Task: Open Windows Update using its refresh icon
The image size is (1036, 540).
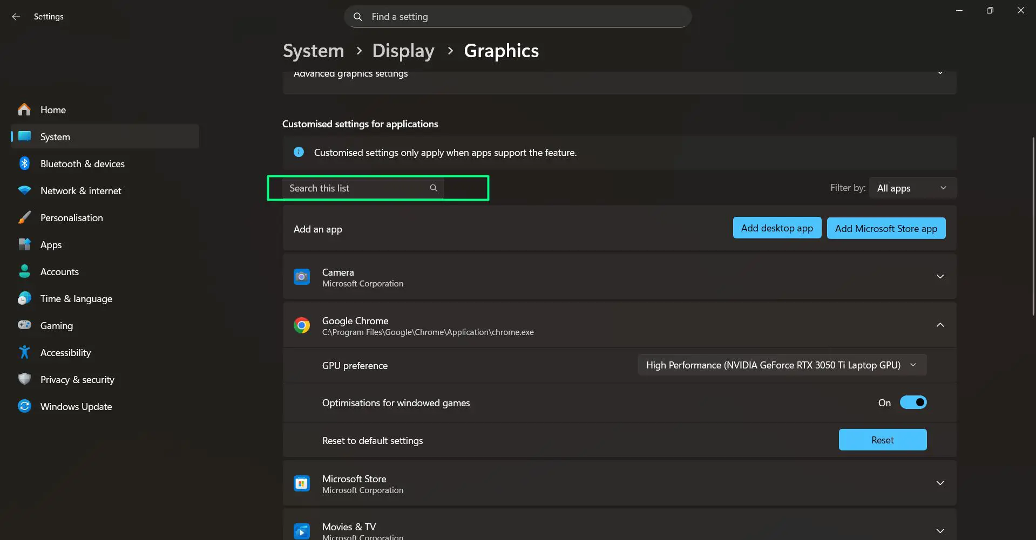Action: click(x=24, y=406)
